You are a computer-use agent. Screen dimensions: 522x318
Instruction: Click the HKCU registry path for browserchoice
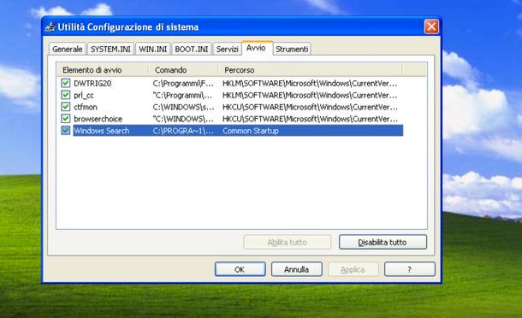[x=310, y=119]
